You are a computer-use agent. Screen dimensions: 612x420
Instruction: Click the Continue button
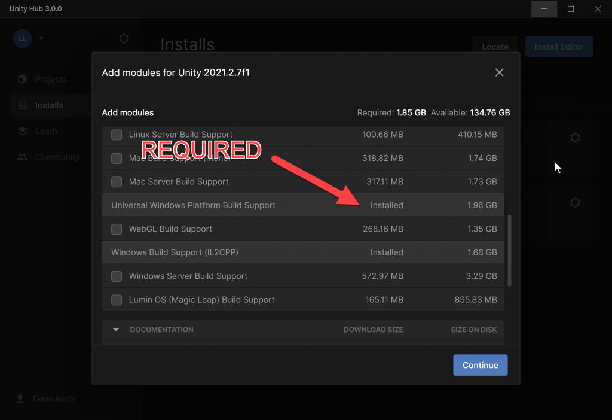click(x=480, y=365)
